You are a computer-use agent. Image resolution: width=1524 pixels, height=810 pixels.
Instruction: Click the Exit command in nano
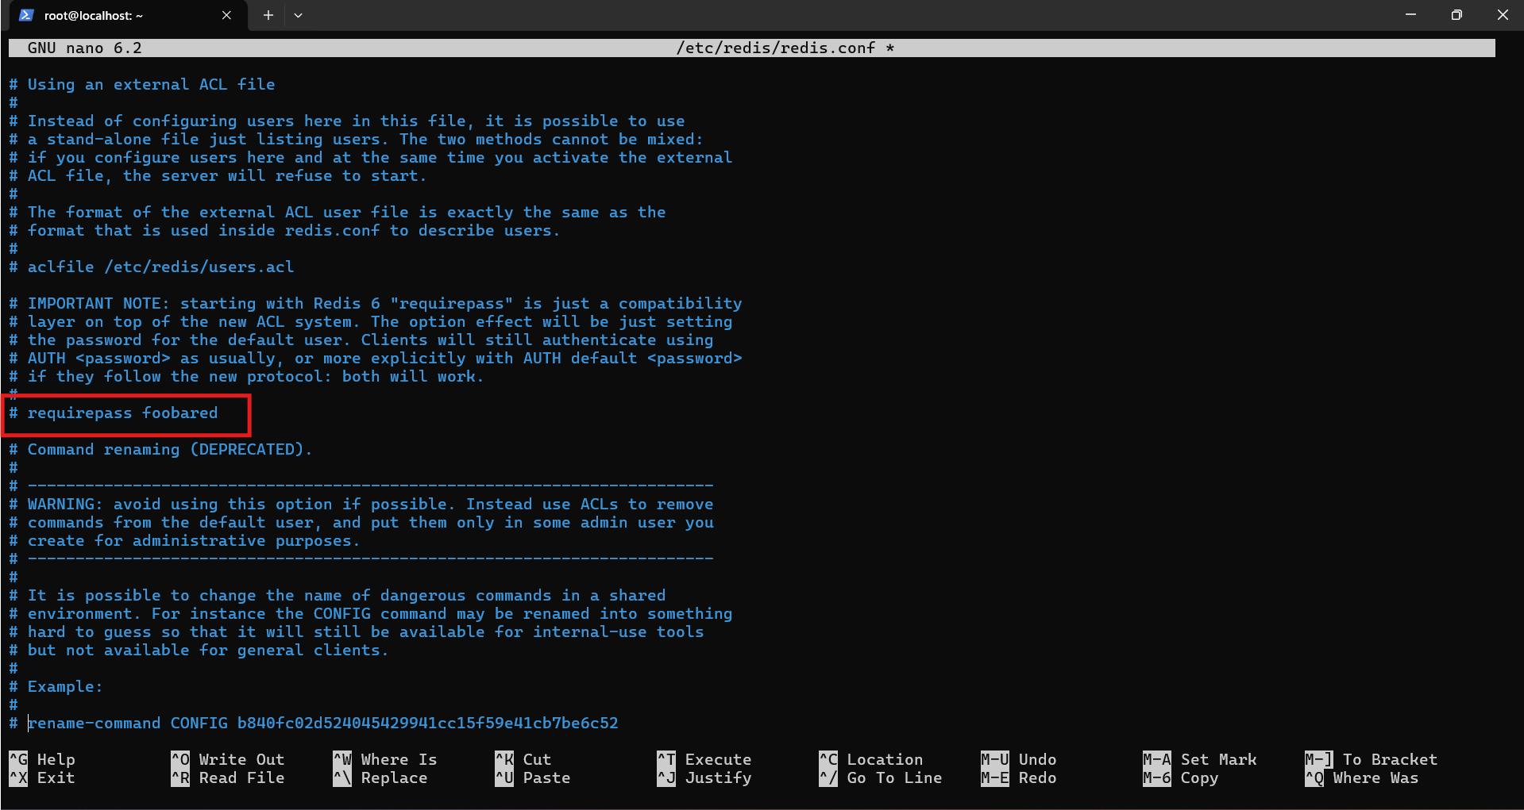(x=56, y=777)
